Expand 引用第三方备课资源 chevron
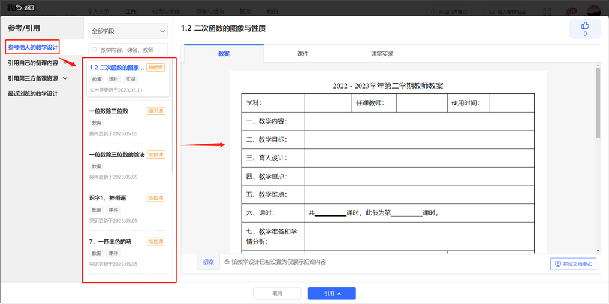 pyautogui.click(x=65, y=78)
